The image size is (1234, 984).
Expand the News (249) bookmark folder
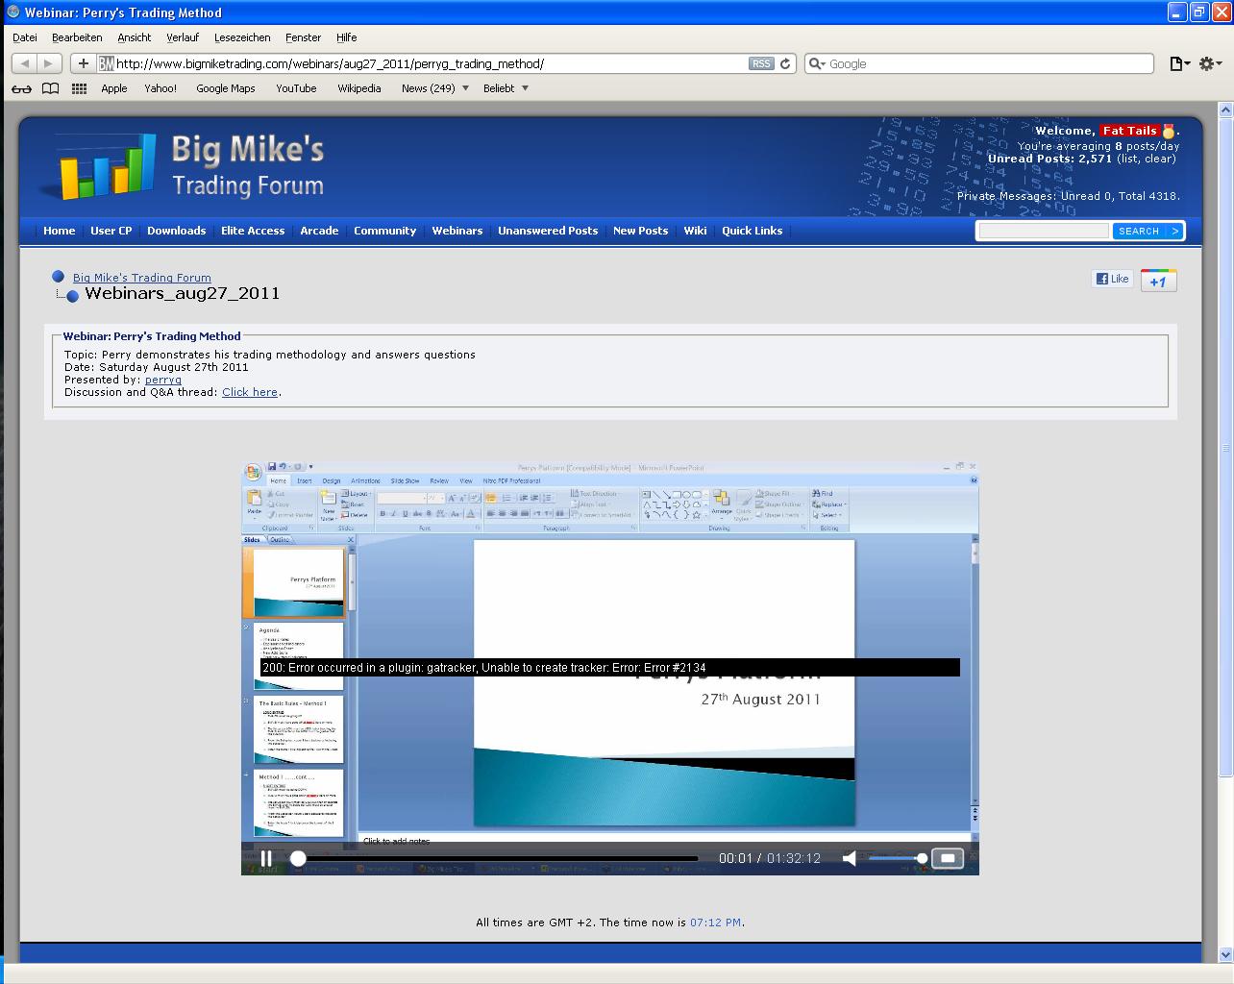coord(435,88)
